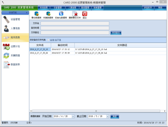Open the 路线管理 top menu
This screenshot has height=127, width=168.
coord(85,8)
